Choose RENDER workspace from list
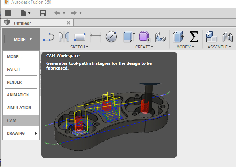This screenshot has height=167, width=236. (x=21, y=82)
